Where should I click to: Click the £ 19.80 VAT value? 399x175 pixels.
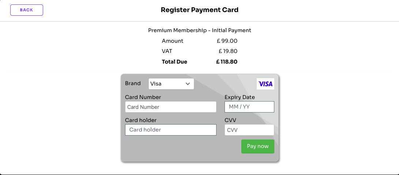click(x=228, y=52)
